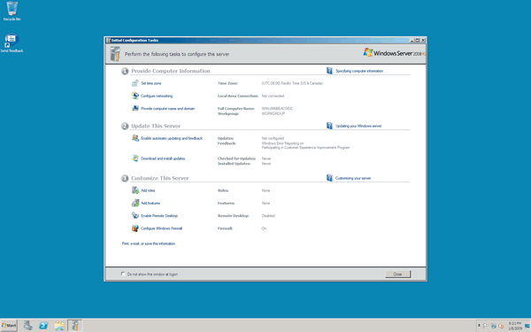Maximize the Initial Configuration Tasks window
Image resolution: width=531 pixels, height=332 pixels.
click(x=417, y=40)
